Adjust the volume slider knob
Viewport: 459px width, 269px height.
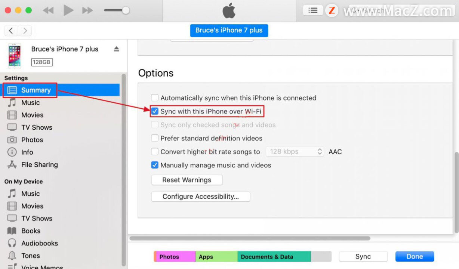tap(126, 10)
